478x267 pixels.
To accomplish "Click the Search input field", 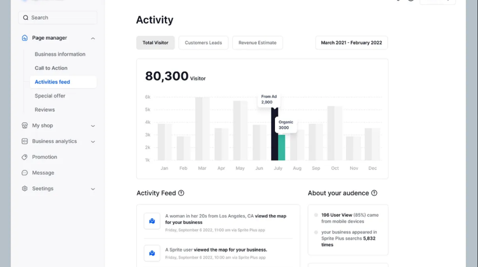I will click(x=58, y=18).
